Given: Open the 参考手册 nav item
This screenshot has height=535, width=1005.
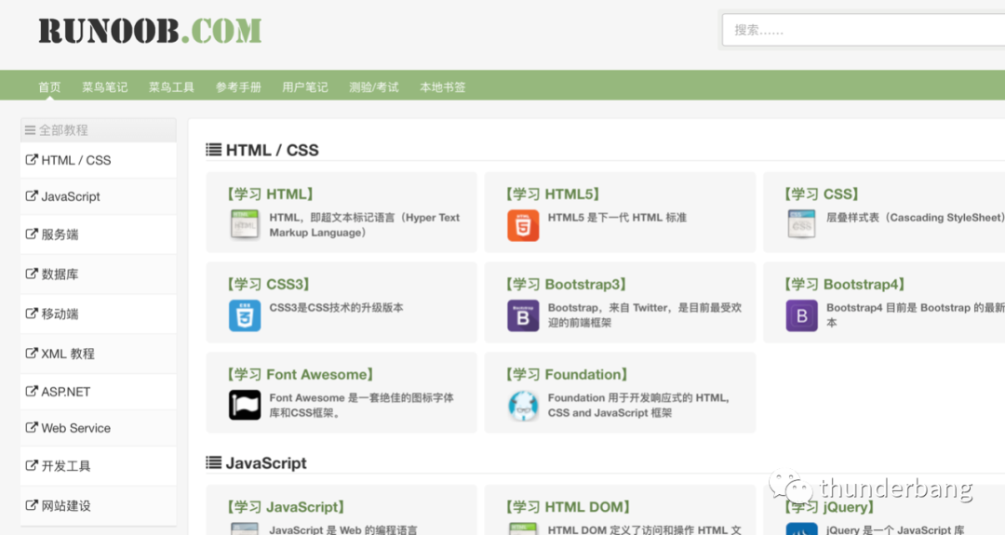Looking at the screenshot, I should tap(238, 87).
